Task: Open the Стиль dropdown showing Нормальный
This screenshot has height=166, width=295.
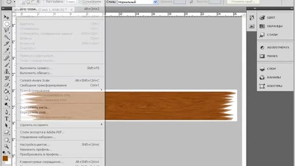Action: 138,2
